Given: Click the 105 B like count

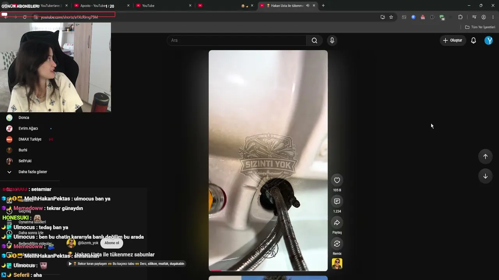Looking at the screenshot, I should click(x=337, y=190).
